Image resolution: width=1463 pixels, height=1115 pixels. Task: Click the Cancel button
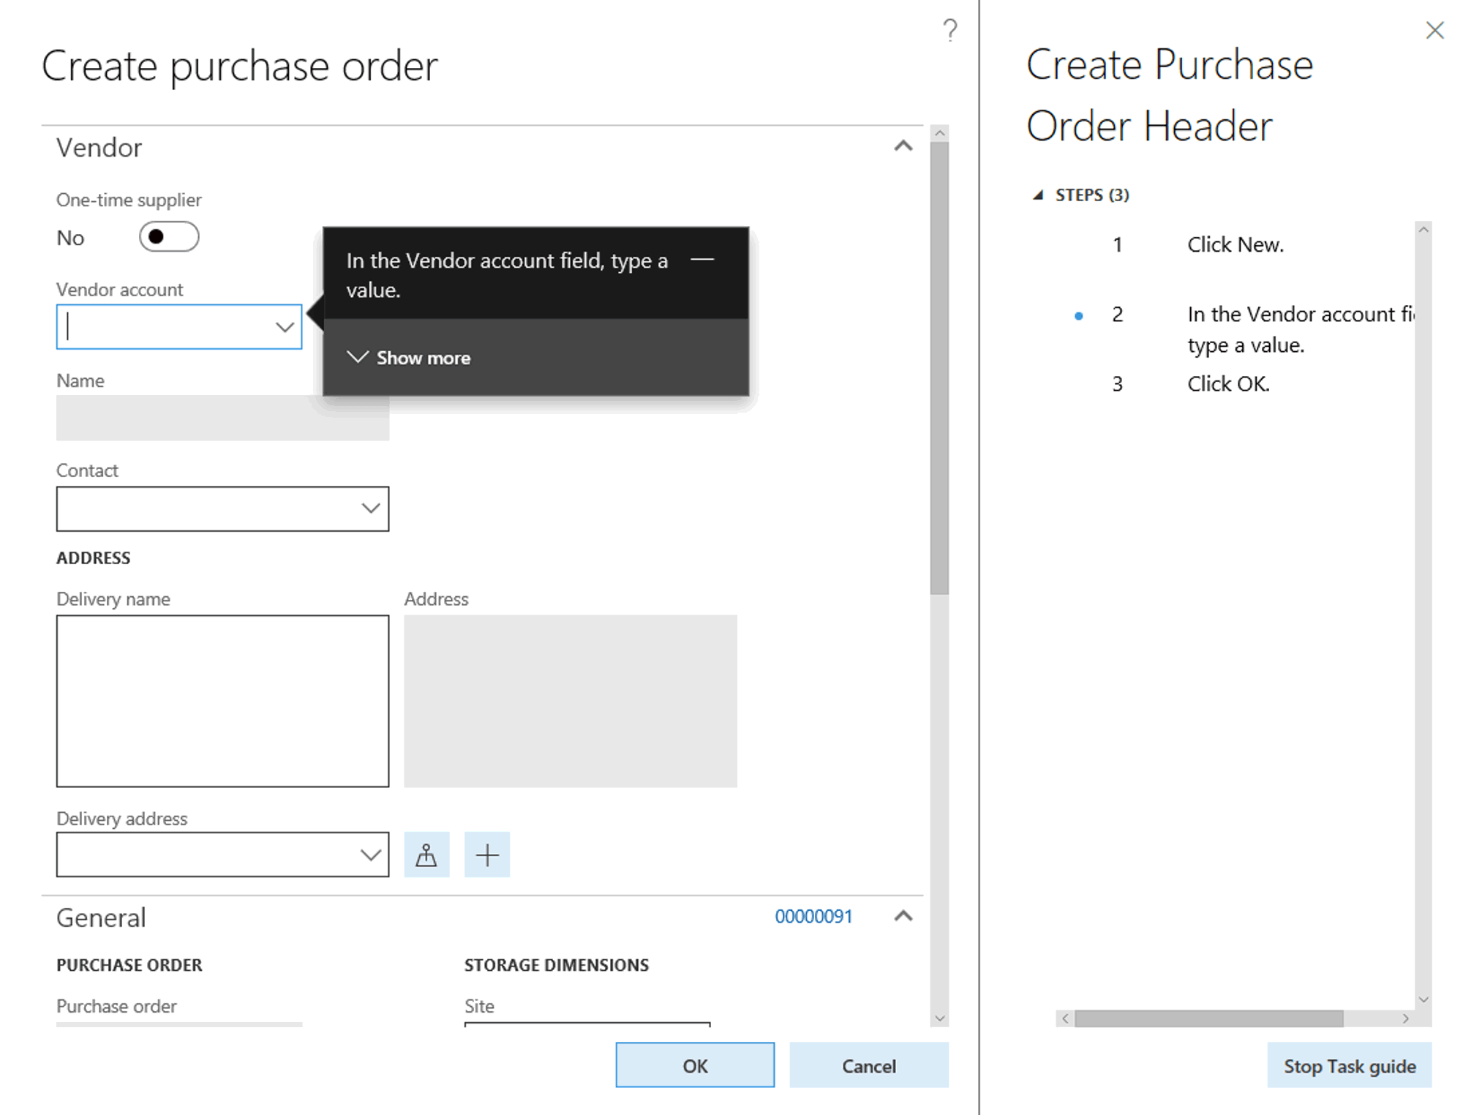(868, 1066)
